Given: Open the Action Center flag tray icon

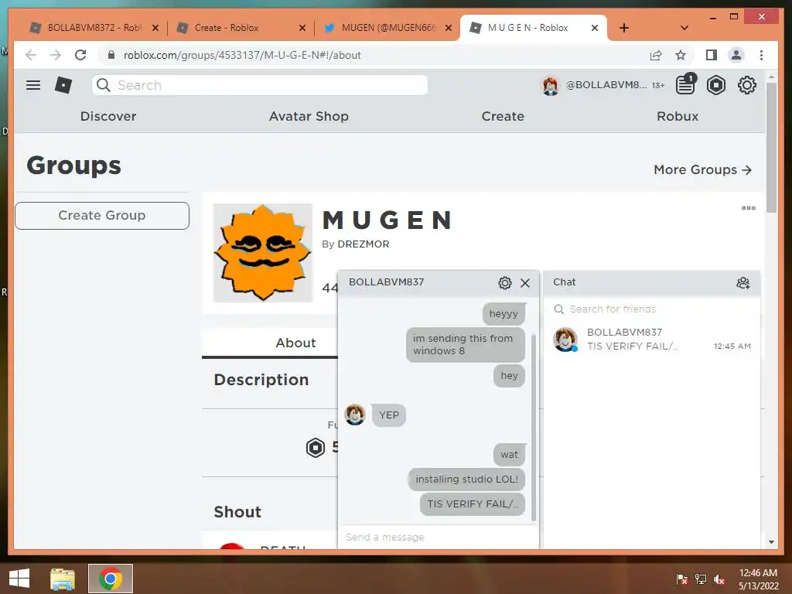Looking at the screenshot, I should click(x=681, y=579).
